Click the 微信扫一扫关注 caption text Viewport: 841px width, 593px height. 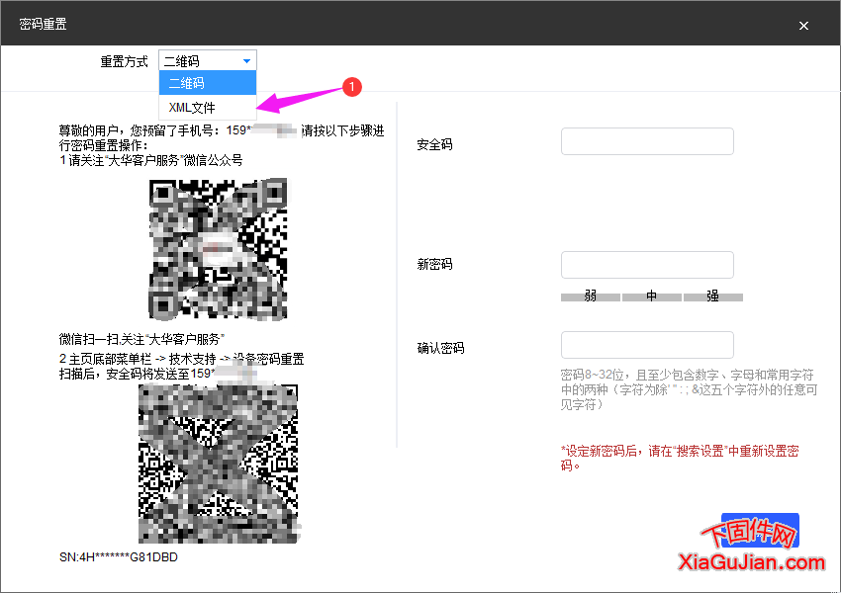(141, 339)
